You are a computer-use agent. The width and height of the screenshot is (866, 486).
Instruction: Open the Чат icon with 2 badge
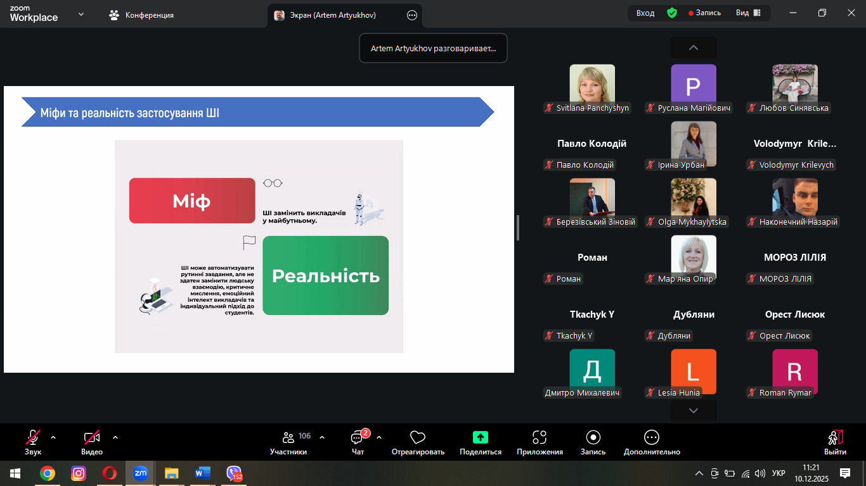pyautogui.click(x=358, y=437)
